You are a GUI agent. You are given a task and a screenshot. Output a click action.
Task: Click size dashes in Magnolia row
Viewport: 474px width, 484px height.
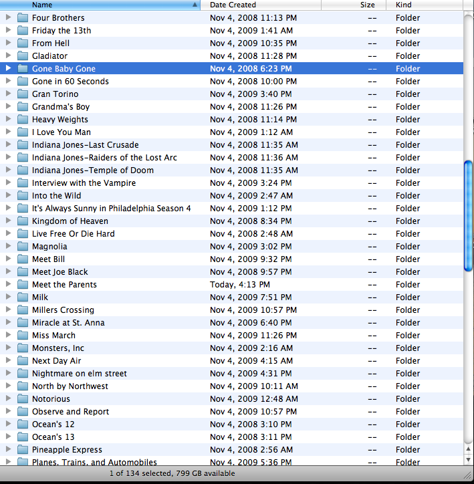click(372, 247)
